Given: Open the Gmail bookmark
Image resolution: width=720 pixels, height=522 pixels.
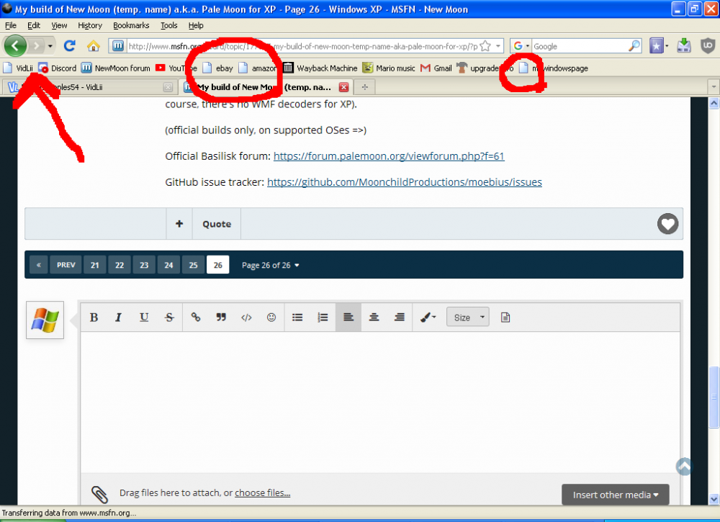Looking at the screenshot, I should point(436,68).
